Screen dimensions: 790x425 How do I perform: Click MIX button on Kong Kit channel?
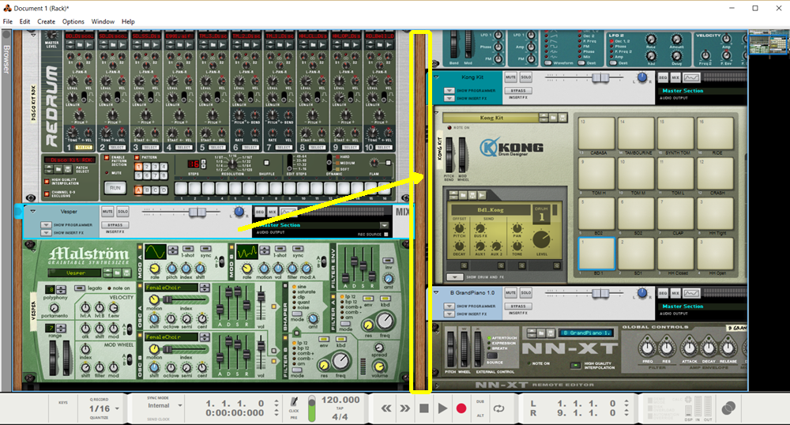click(x=675, y=77)
